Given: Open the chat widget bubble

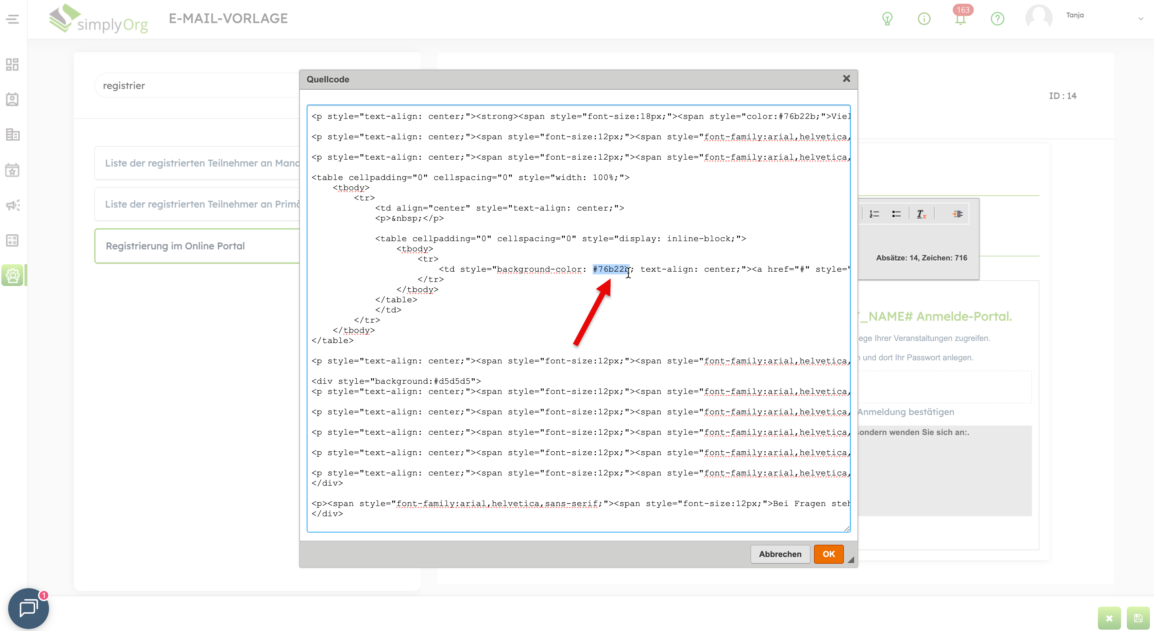Looking at the screenshot, I should [28, 608].
